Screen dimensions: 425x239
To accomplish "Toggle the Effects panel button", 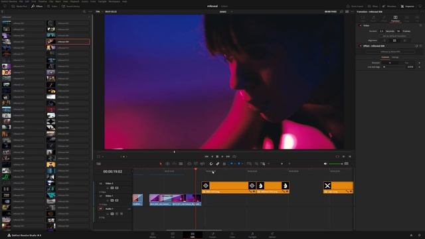I will pos(37,6).
